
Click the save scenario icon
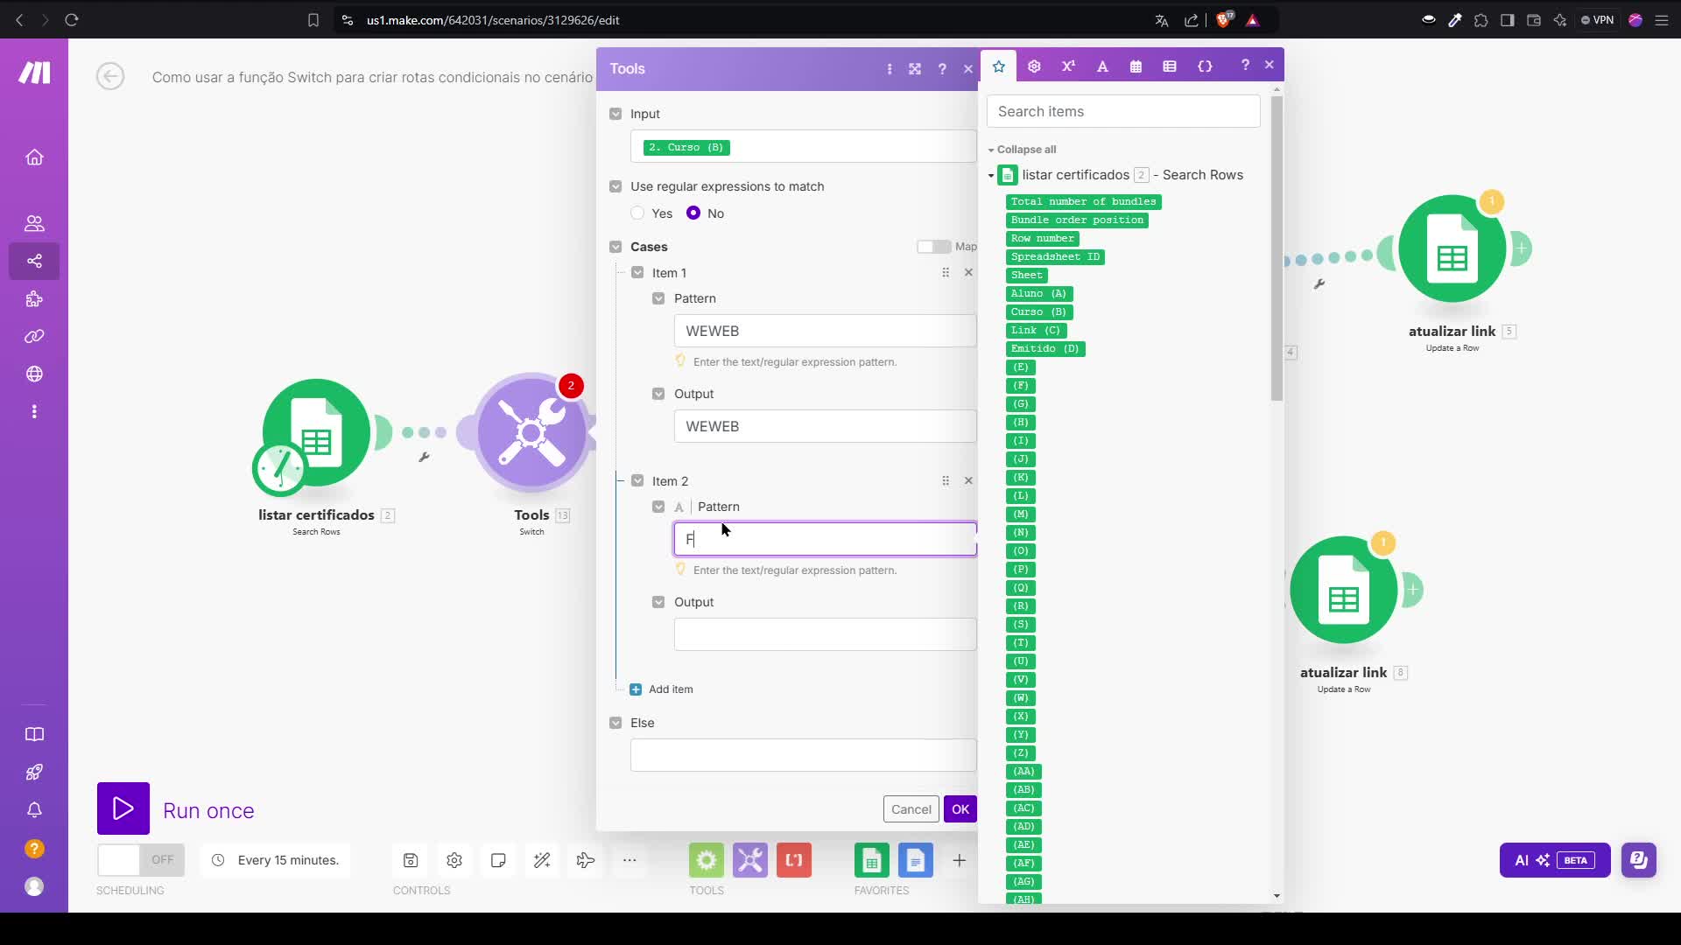[x=411, y=861]
